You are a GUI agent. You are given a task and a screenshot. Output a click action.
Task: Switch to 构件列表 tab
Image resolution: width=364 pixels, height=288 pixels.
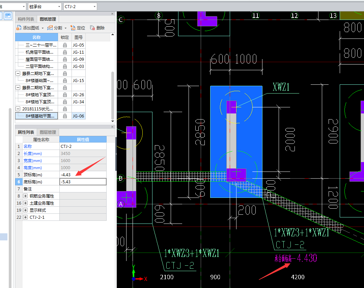26,19
